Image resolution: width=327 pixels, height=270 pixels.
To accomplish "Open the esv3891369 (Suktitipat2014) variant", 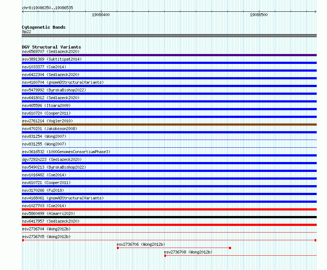I will 52,59.
